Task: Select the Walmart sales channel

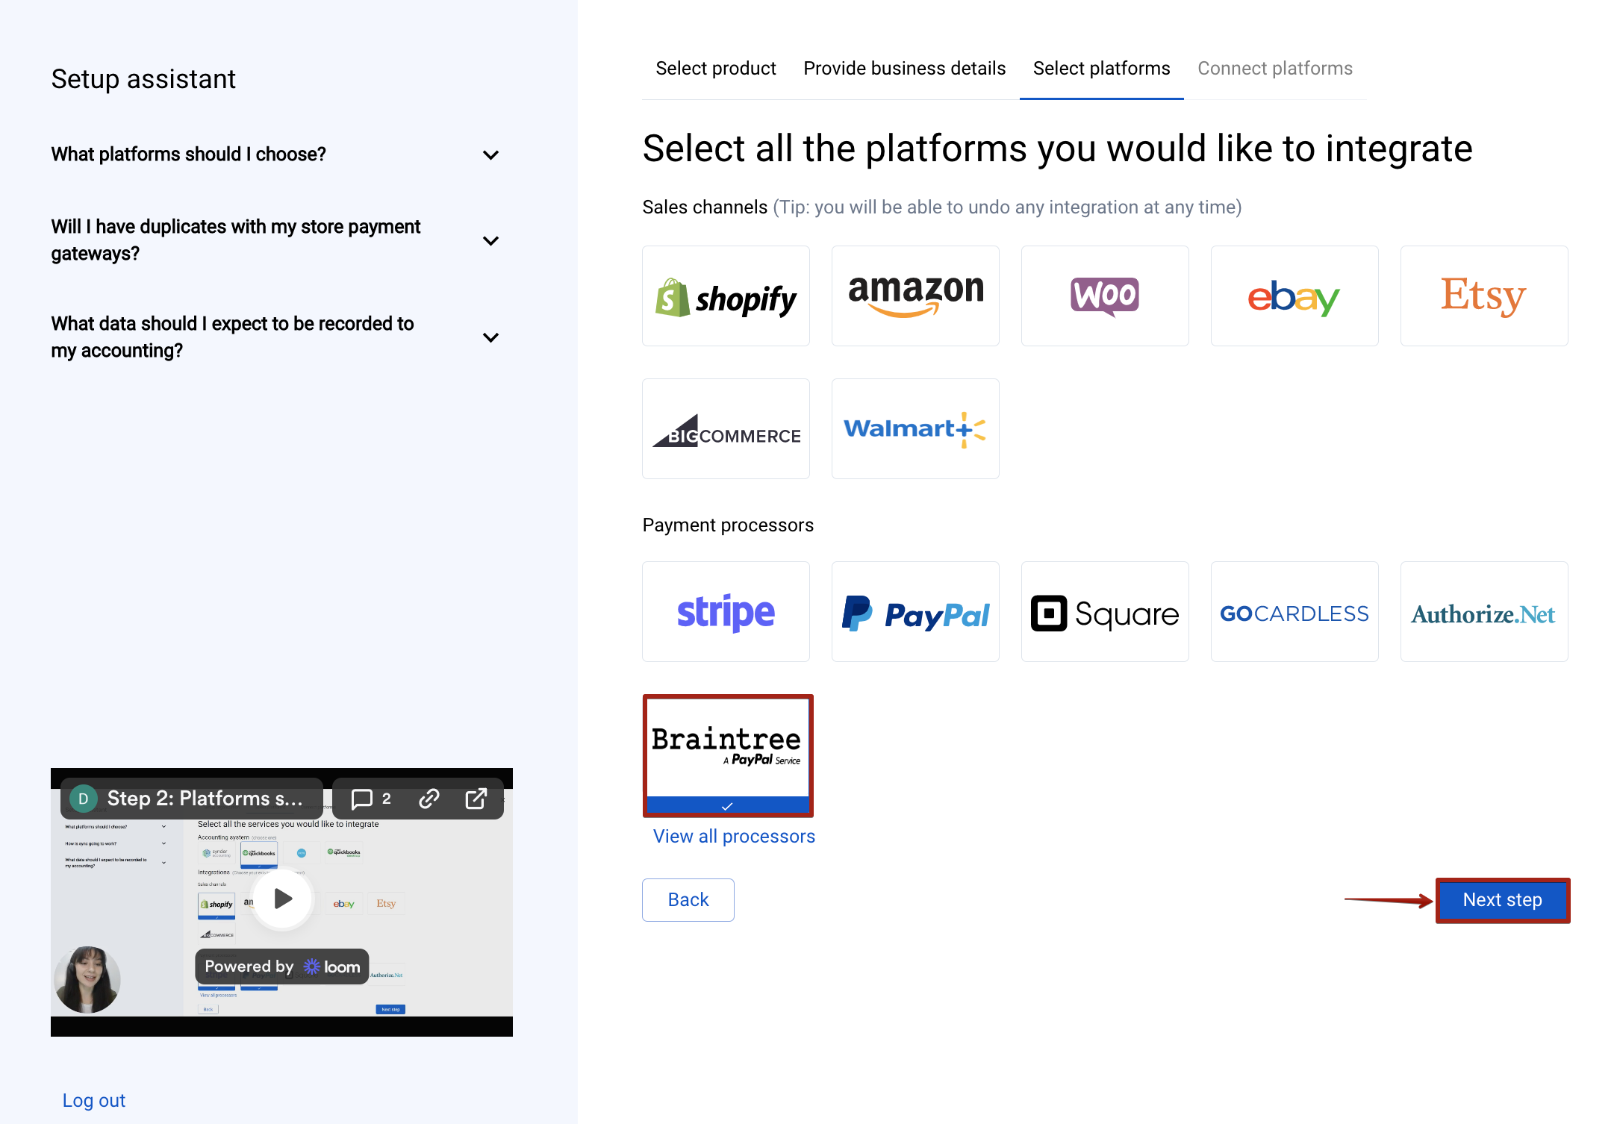Action: click(915, 428)
